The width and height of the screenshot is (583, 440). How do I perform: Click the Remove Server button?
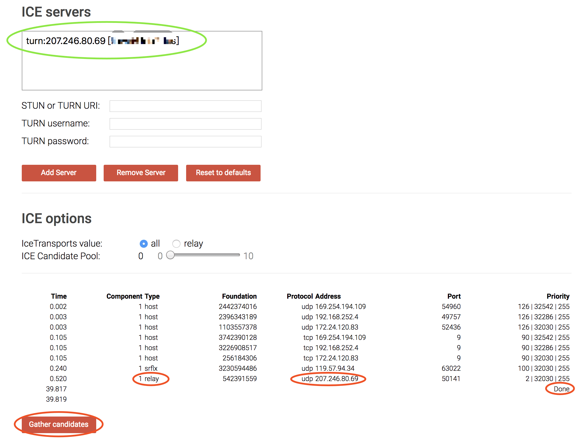[x=141, y=173]
